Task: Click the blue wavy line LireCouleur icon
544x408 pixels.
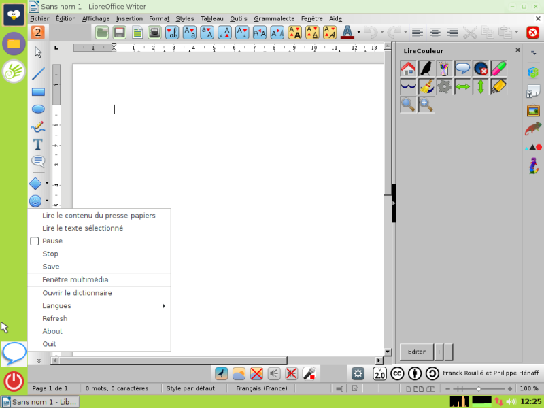Action: [409, 86]
